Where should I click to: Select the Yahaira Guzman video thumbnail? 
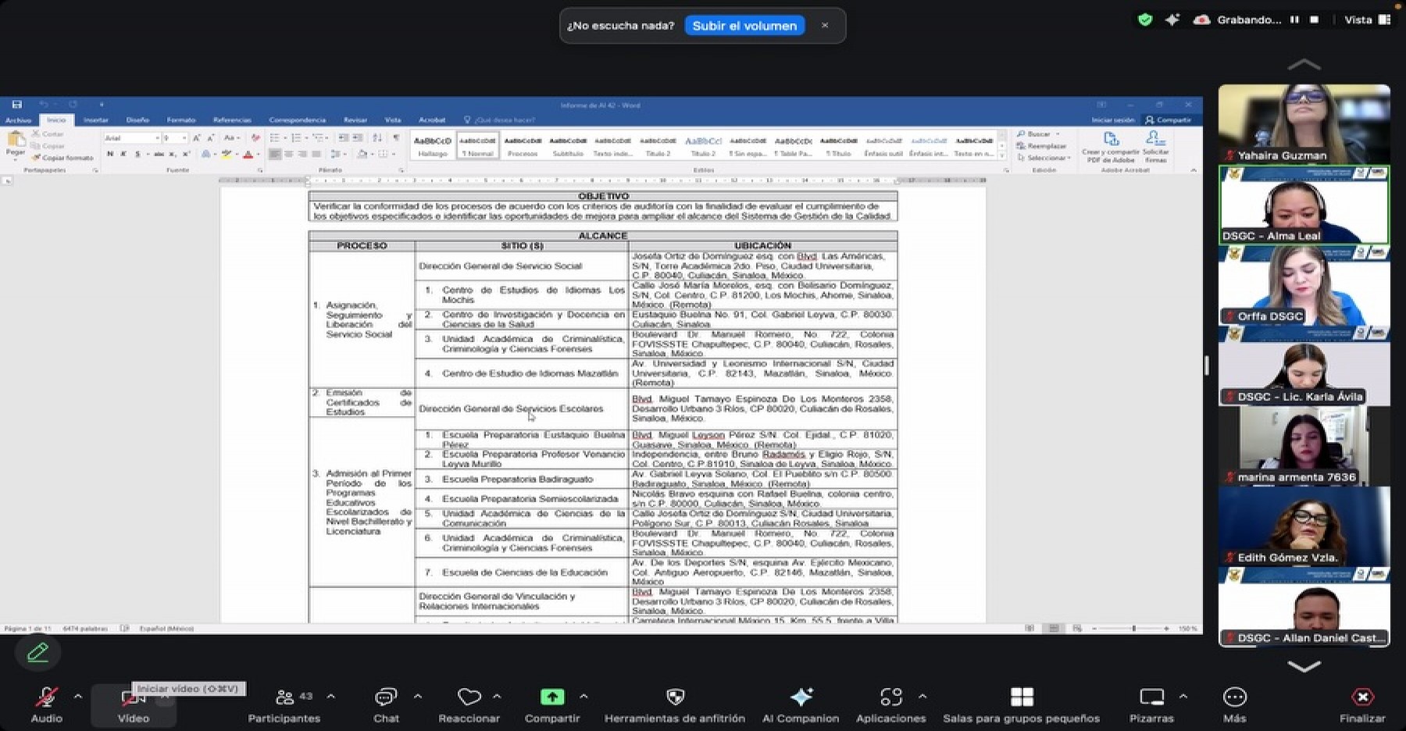click(x=1304, y=124)
